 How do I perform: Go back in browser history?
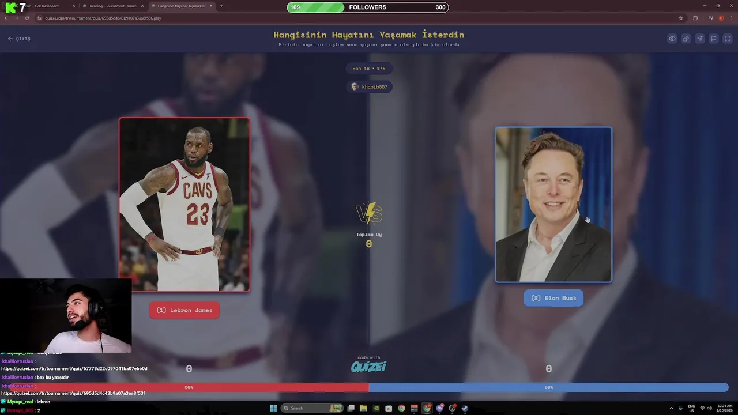click(x=6, y=18)
